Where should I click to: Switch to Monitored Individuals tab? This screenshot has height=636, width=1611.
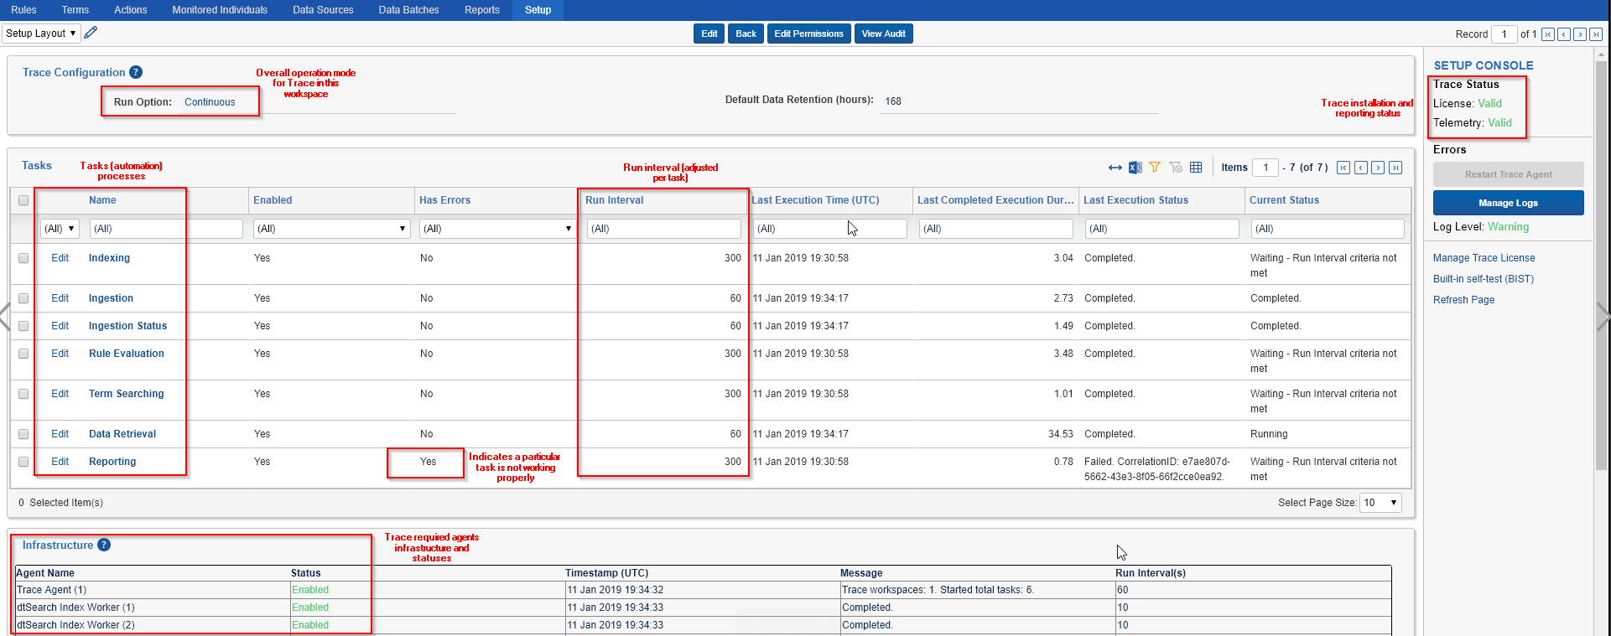click(220, 10)
